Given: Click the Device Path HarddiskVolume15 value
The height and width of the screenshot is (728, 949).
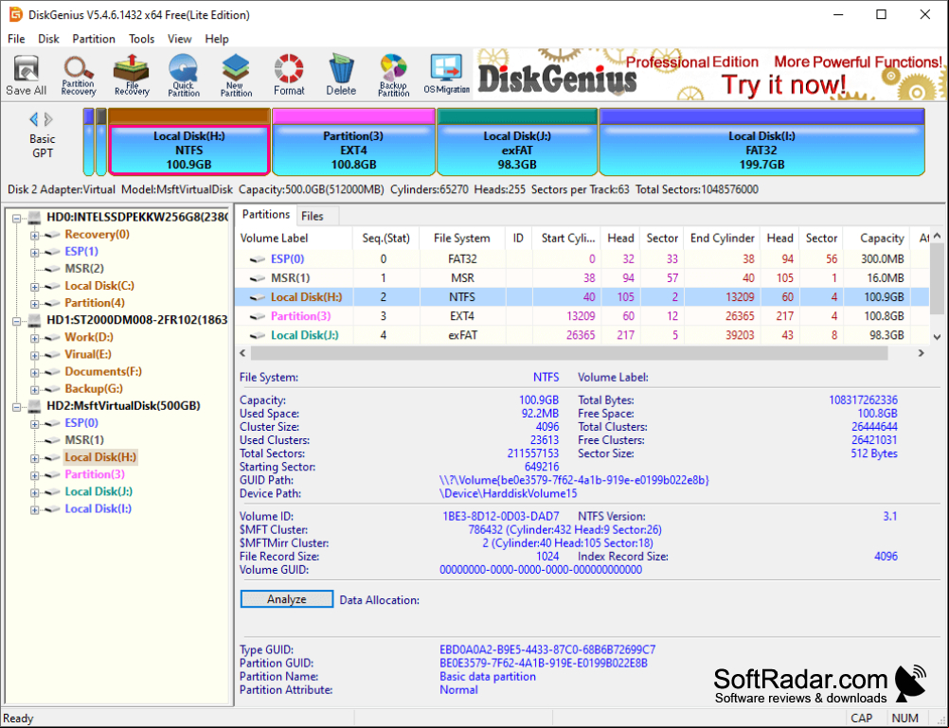Looking at the screenshot, I should click(508, 494).
